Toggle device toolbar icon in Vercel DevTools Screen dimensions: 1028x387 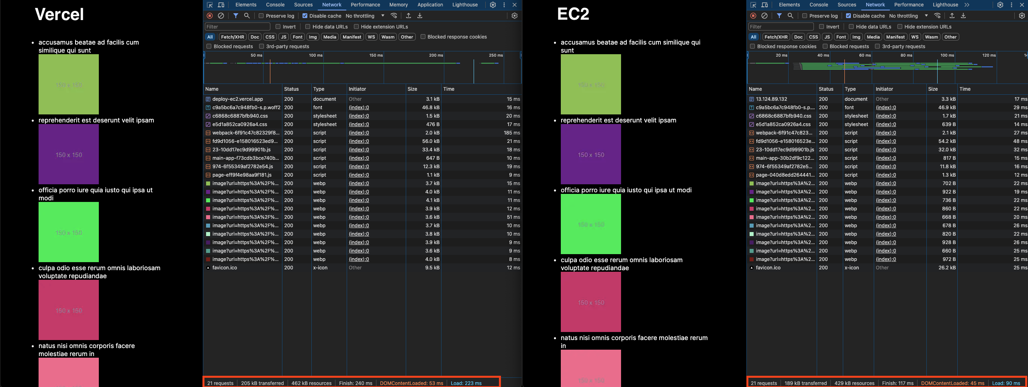(221, 5)
